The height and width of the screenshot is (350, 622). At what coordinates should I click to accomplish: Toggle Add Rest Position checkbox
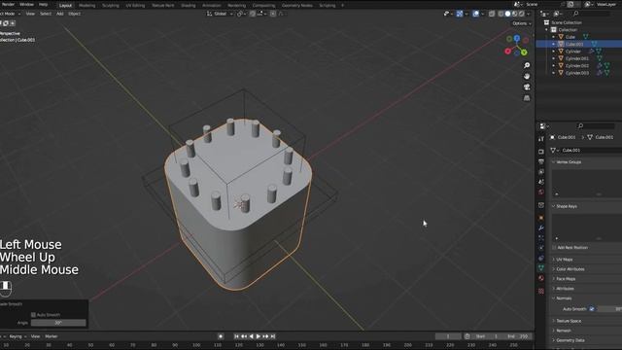(554, 247)
